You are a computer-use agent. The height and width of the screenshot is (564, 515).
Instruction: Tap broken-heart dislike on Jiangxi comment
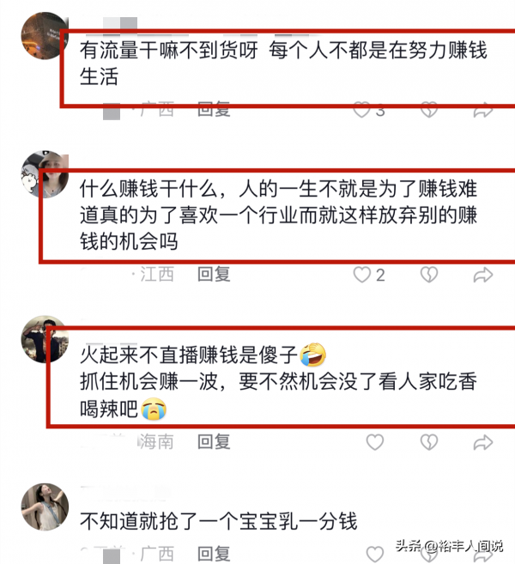pos(428,275)
